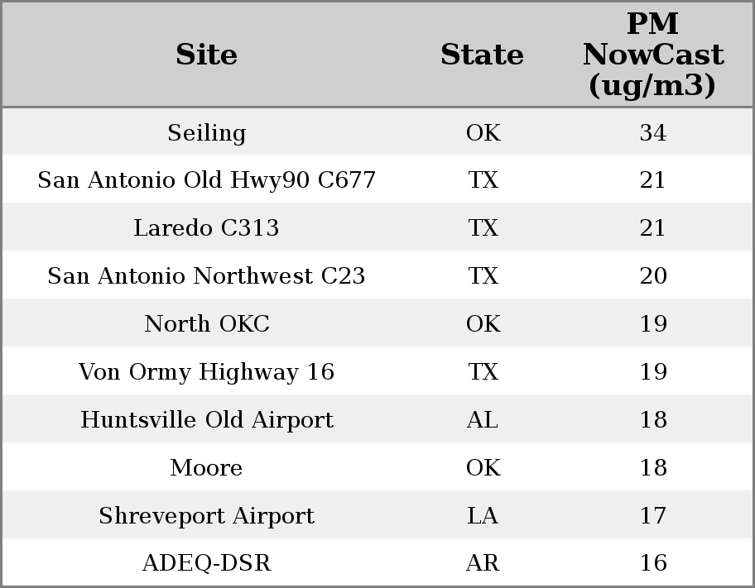This screenshot has height=588, width=755.
Task: Click the North OKC site cell
Action: (206, 324)
